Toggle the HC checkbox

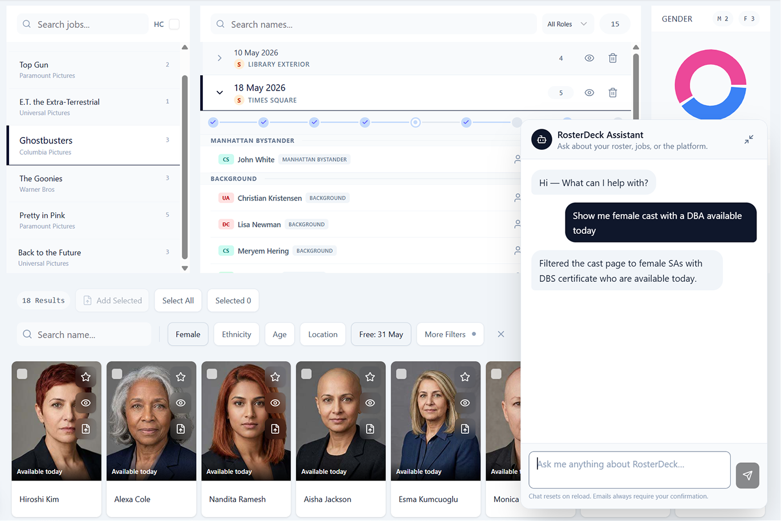174,24
